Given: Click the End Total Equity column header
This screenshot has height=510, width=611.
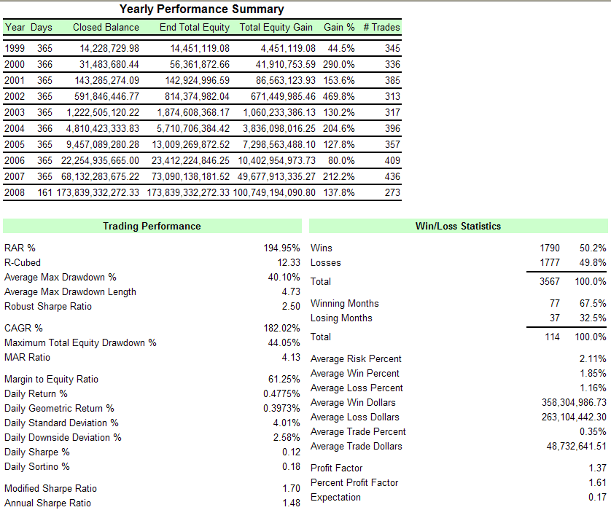Looking at the screenshot, I should tap(194, 28).
